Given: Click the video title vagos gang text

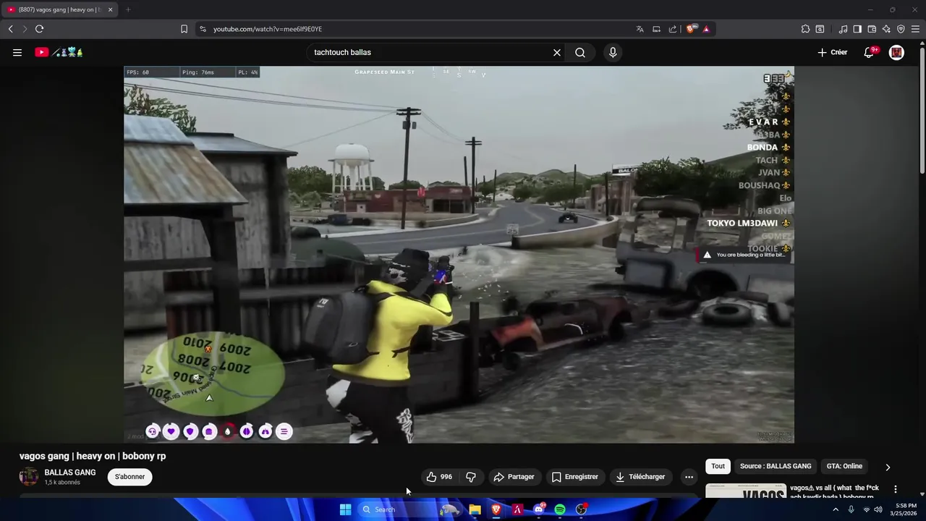Looking at the screenshot, I should (x=93, y=456).
